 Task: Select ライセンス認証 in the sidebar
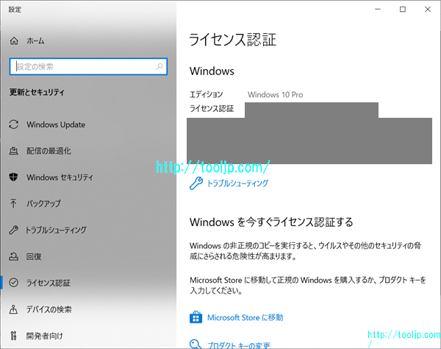(48, 283)
